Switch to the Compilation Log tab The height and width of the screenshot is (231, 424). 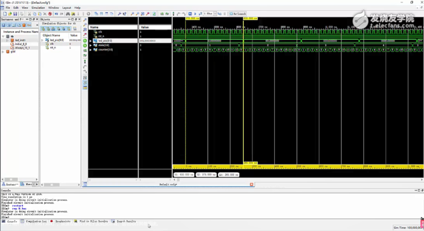click(x=33, y=221)
